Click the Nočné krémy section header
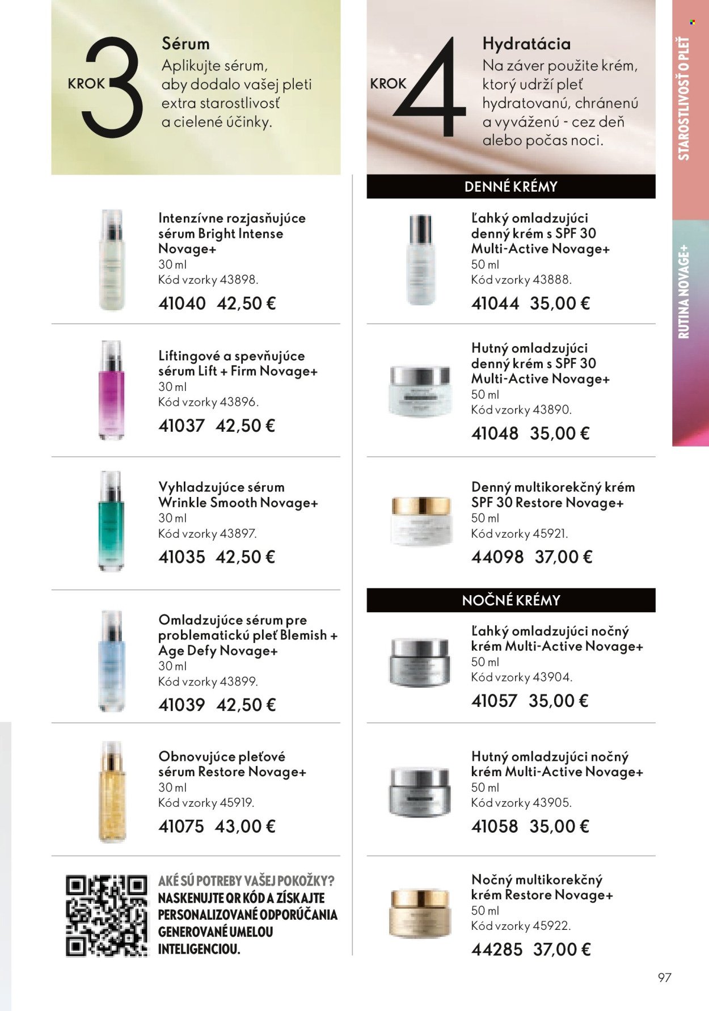Viewport: 709px width, 1011px height. pyautogui.click(x=510, y=600)
